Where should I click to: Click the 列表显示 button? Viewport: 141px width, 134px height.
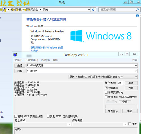pos(113,111)
